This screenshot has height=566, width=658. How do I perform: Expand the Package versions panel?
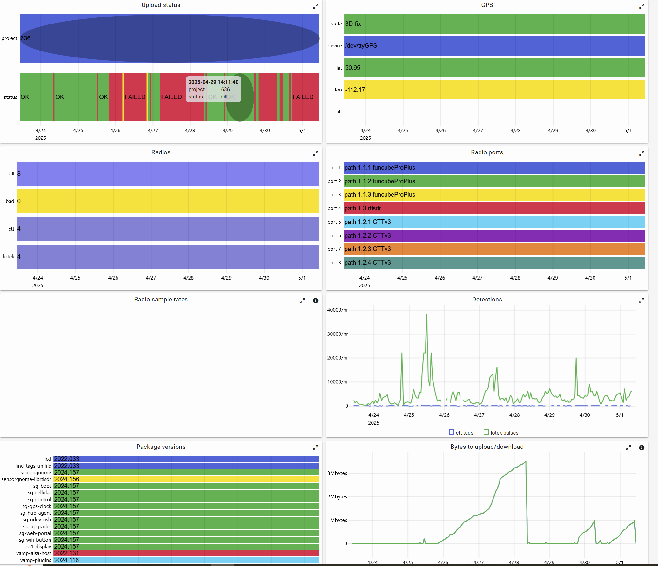pos(315,448)
